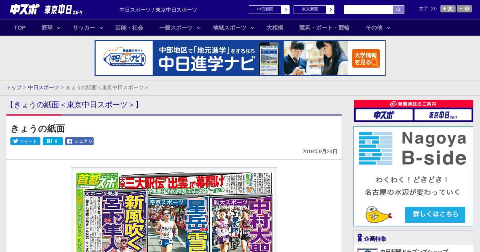
Task: Click the 東京中日スポーツ subscription button in sidebar
Action: pos(443,115)
